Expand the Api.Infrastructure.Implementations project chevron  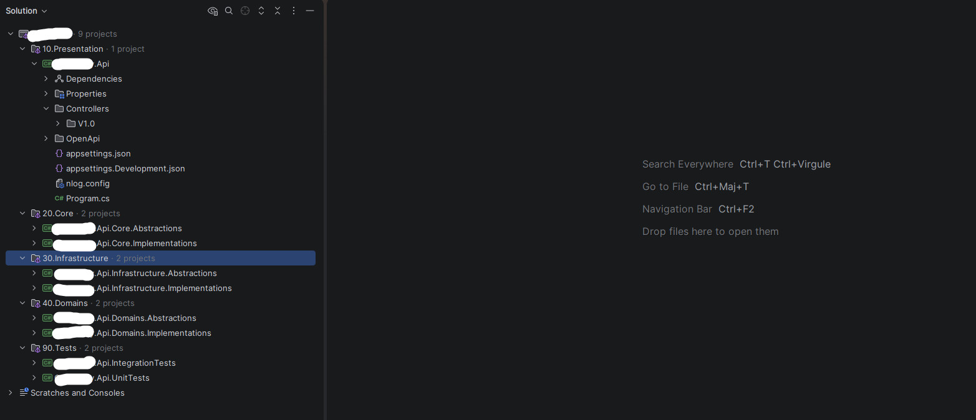tap(34, 288)
